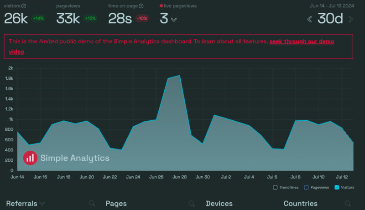
Task: Click the 28s time on page value
Action: tap(120, 19)
